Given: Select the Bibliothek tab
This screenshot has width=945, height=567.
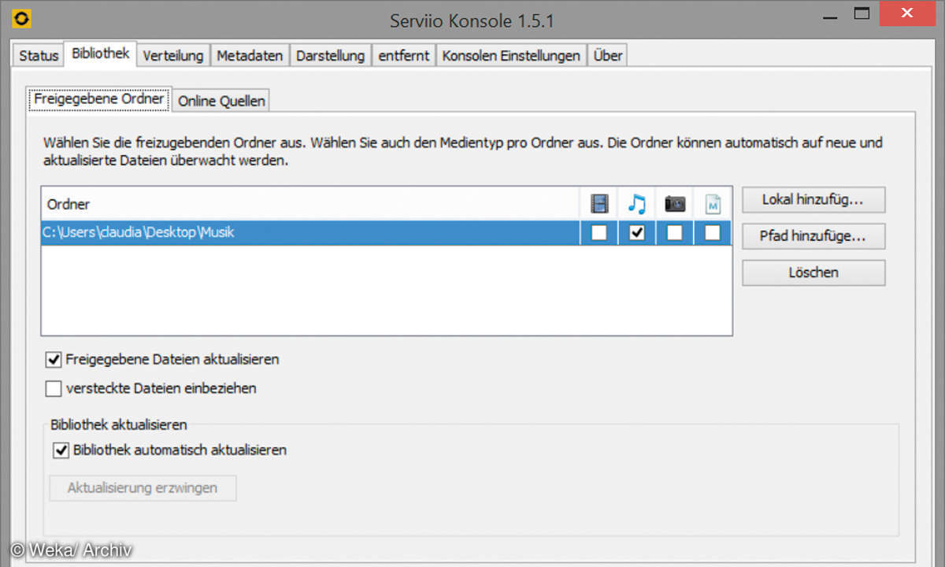Looking at the screenshot, I should coord(100,54).
